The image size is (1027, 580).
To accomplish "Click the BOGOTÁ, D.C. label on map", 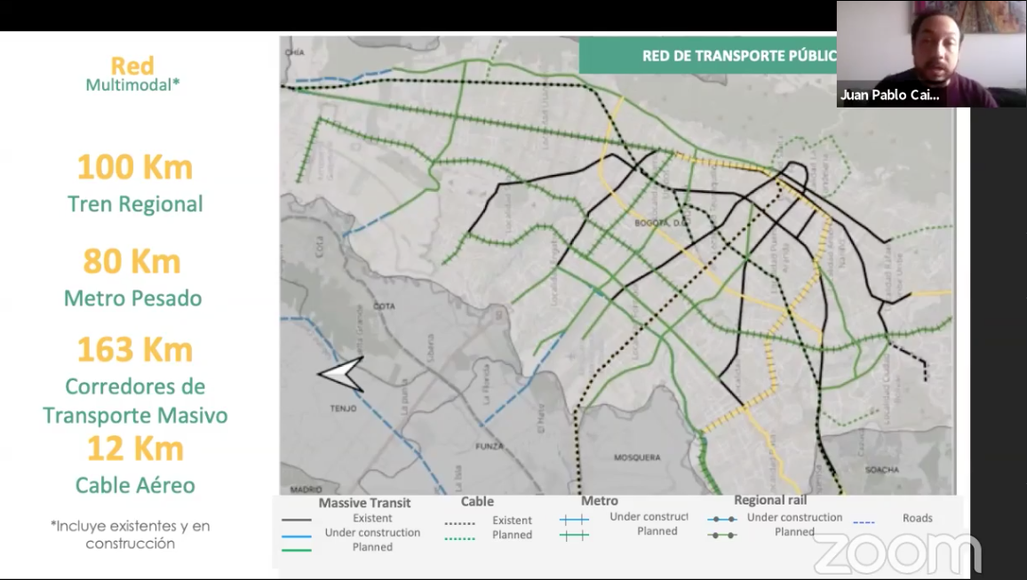I will tap(657, 223).
